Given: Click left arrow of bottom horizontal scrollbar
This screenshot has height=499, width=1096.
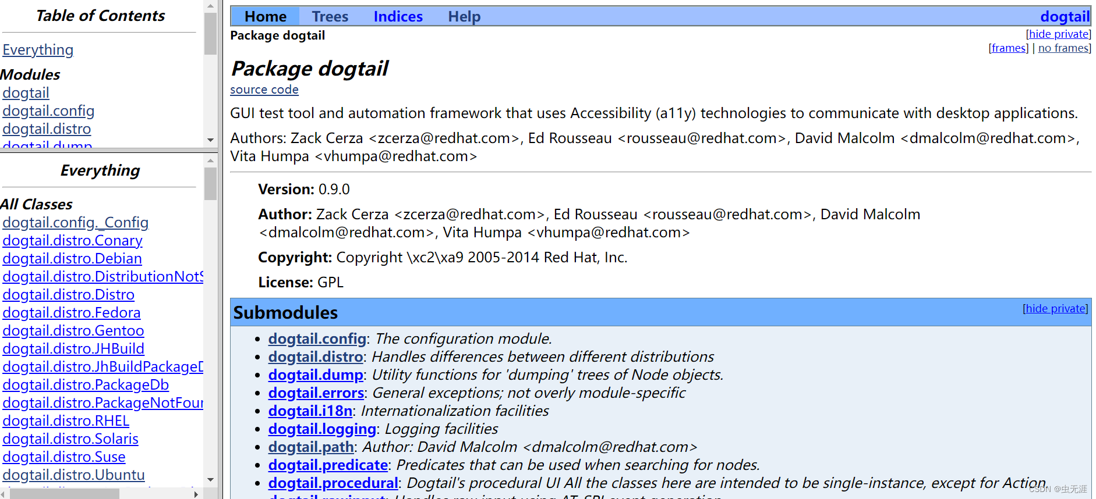Looking at the screenshot, I should click(x=3, y=494).
